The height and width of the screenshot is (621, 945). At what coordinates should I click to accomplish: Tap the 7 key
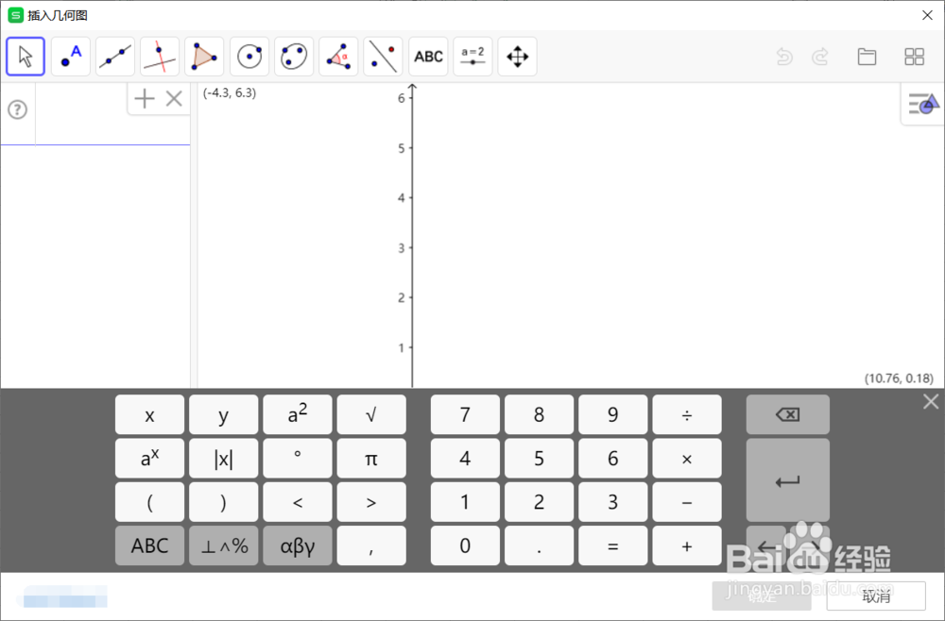pos(465,414)
